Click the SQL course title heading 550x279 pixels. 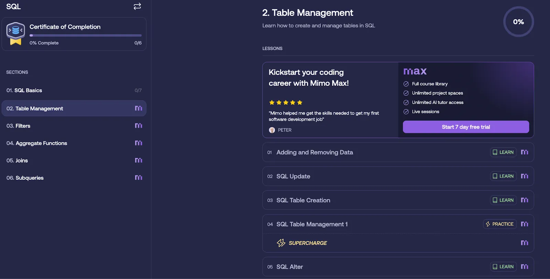[13, 7]
